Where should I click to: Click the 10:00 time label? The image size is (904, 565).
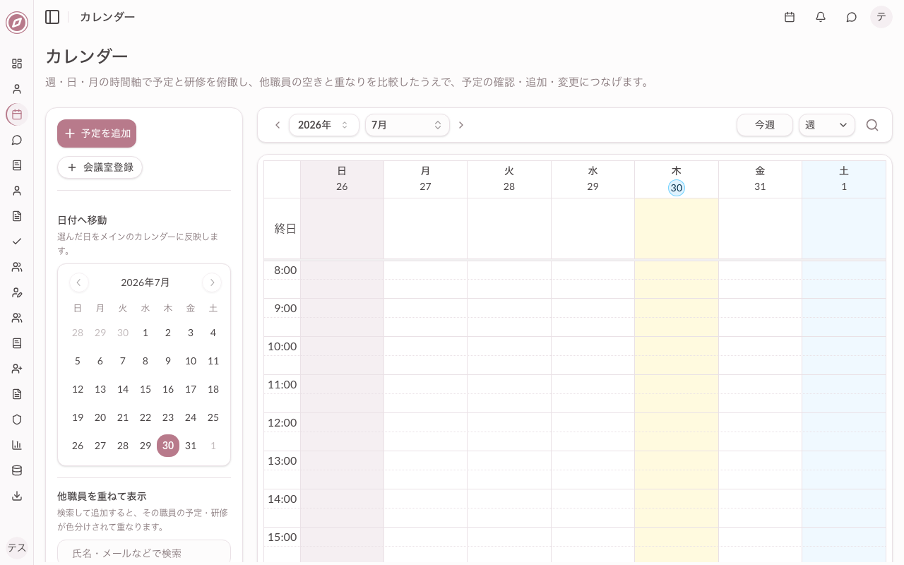pyautogui.click(x=282, y=346)
